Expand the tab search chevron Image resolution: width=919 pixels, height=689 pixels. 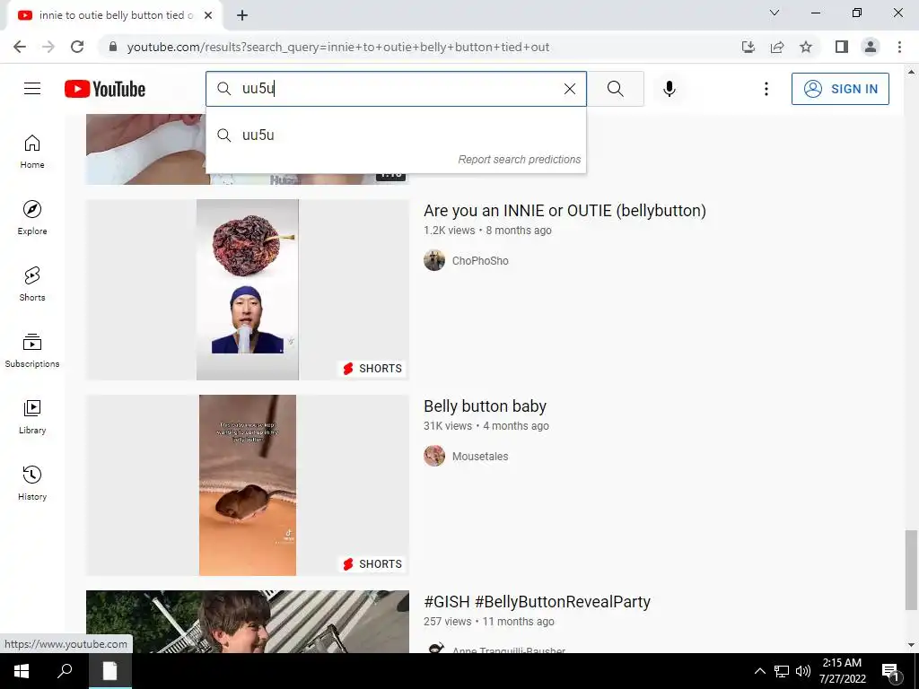pyautogui.click(x=775, y=13)
